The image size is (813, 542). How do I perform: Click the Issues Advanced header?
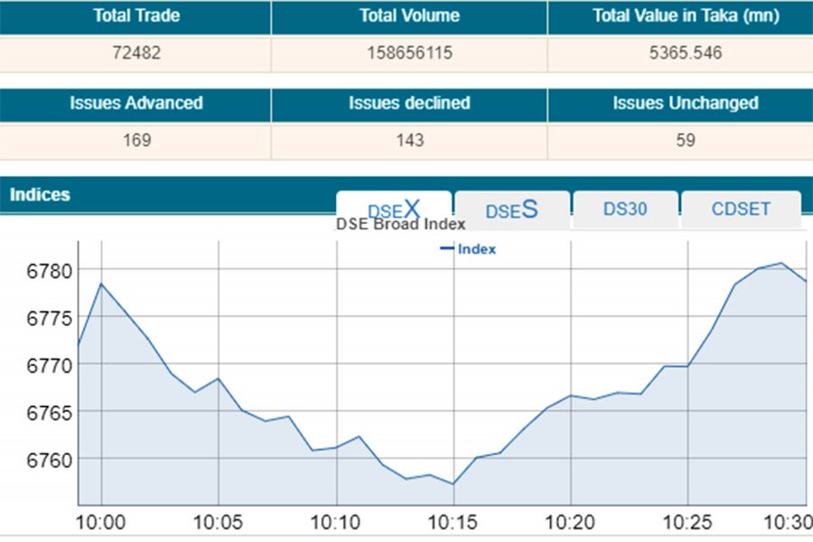tap(135, 103)
